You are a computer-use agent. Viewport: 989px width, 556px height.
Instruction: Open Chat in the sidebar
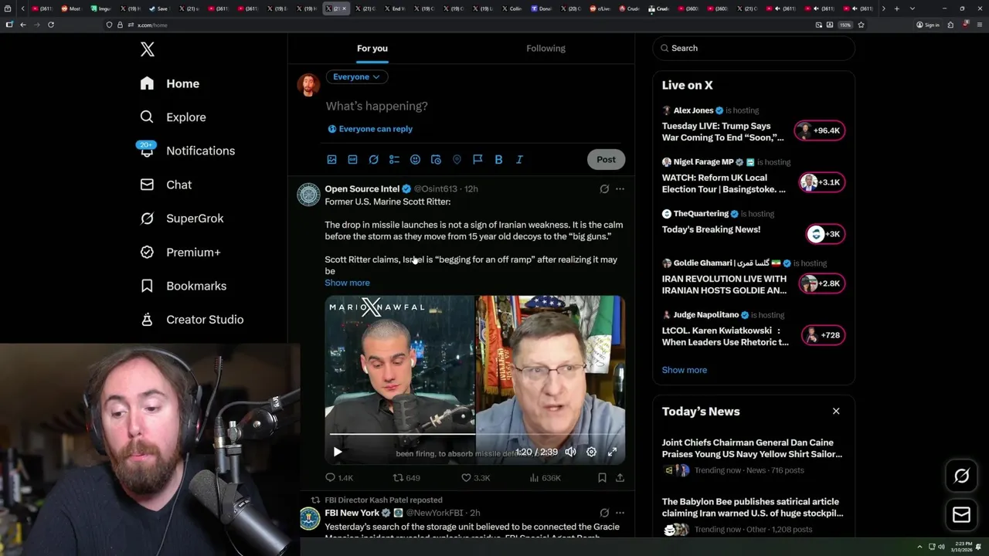(x=165, y=185)
